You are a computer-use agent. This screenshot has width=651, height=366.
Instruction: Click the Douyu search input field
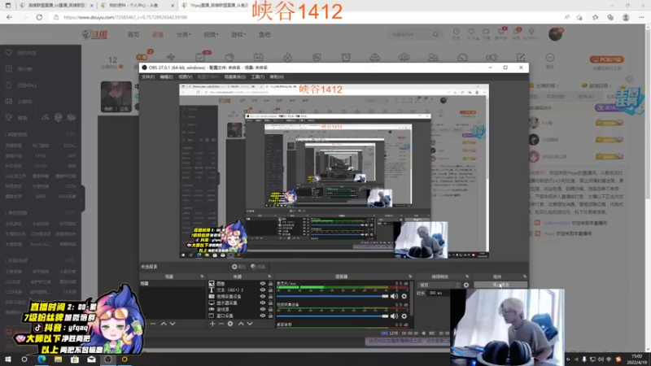tap(411, 35)
